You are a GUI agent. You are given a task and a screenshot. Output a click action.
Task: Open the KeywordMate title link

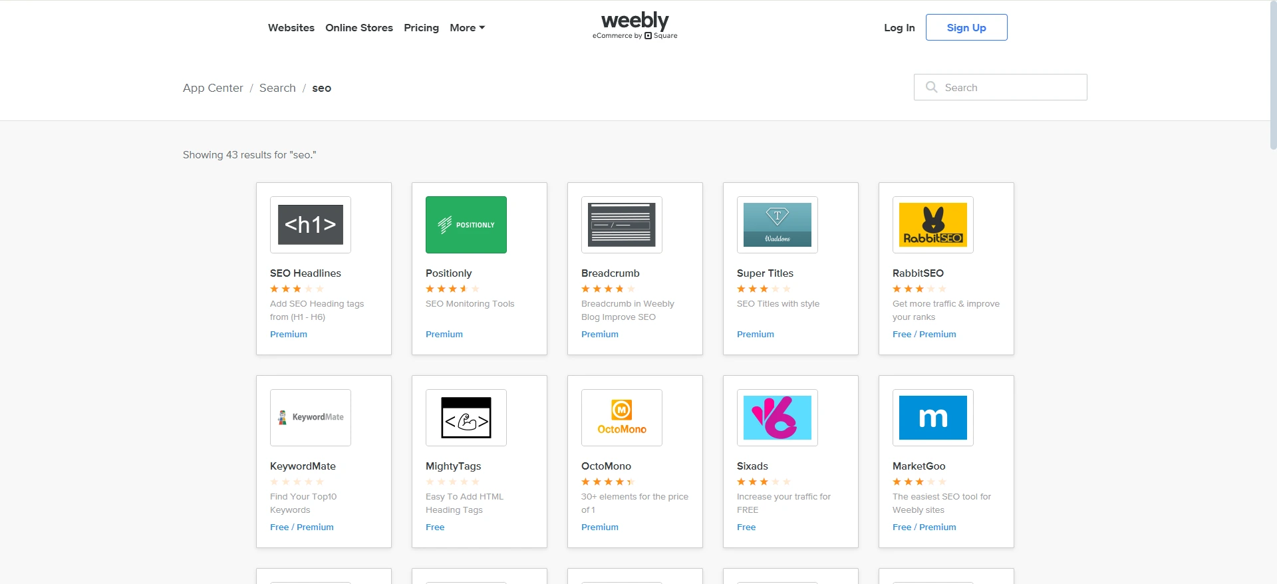[303, 466]
